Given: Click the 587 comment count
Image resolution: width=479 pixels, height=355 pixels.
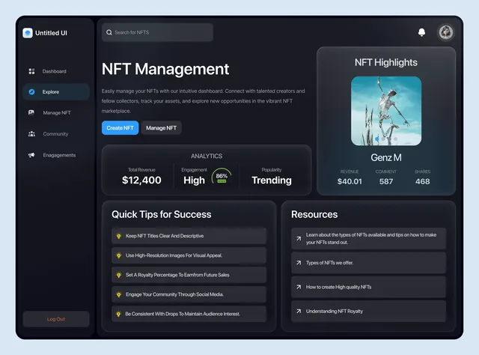Looking at the screenshot, I should (386, 182).
